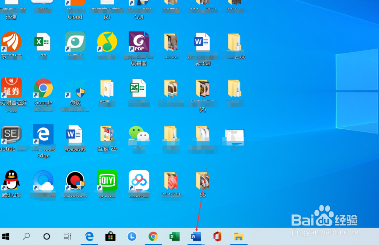Select the Foxit PDF editor shortcut

[139, 42]
